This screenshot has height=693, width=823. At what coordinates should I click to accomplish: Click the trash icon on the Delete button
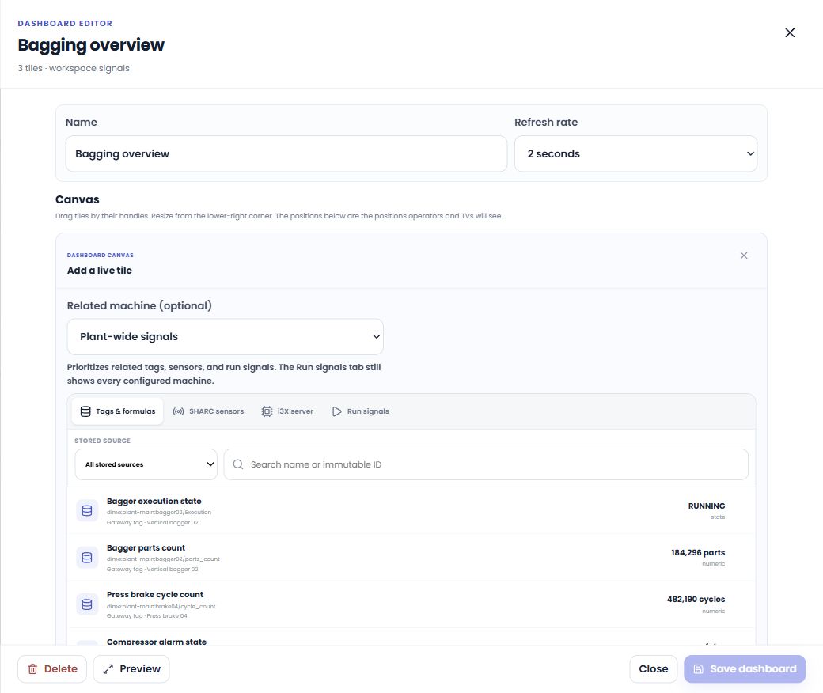[x=32, y=668]
